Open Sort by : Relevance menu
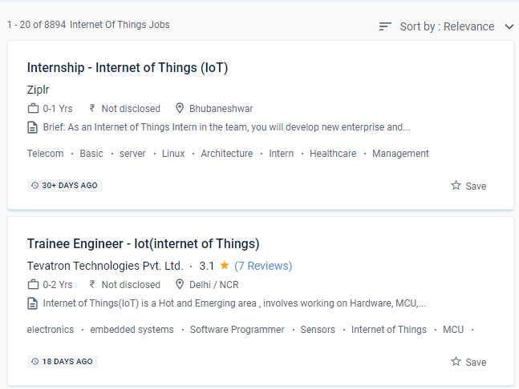This screenshot has width=519, height=389. point(447,26)
